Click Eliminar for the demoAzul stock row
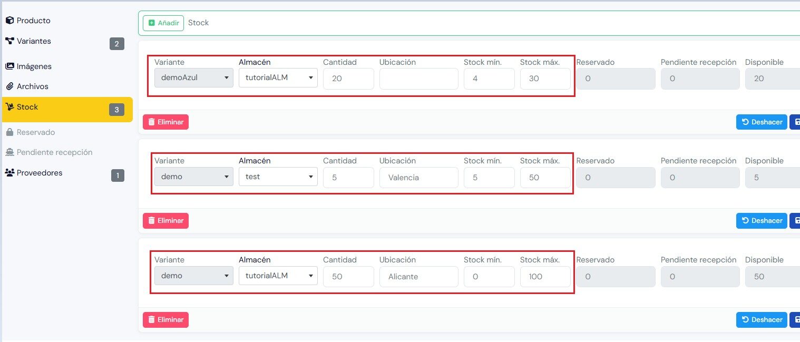800x342 pixels. point(165,122)
